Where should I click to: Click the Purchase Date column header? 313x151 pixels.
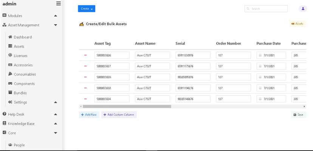tap(268, 43)
